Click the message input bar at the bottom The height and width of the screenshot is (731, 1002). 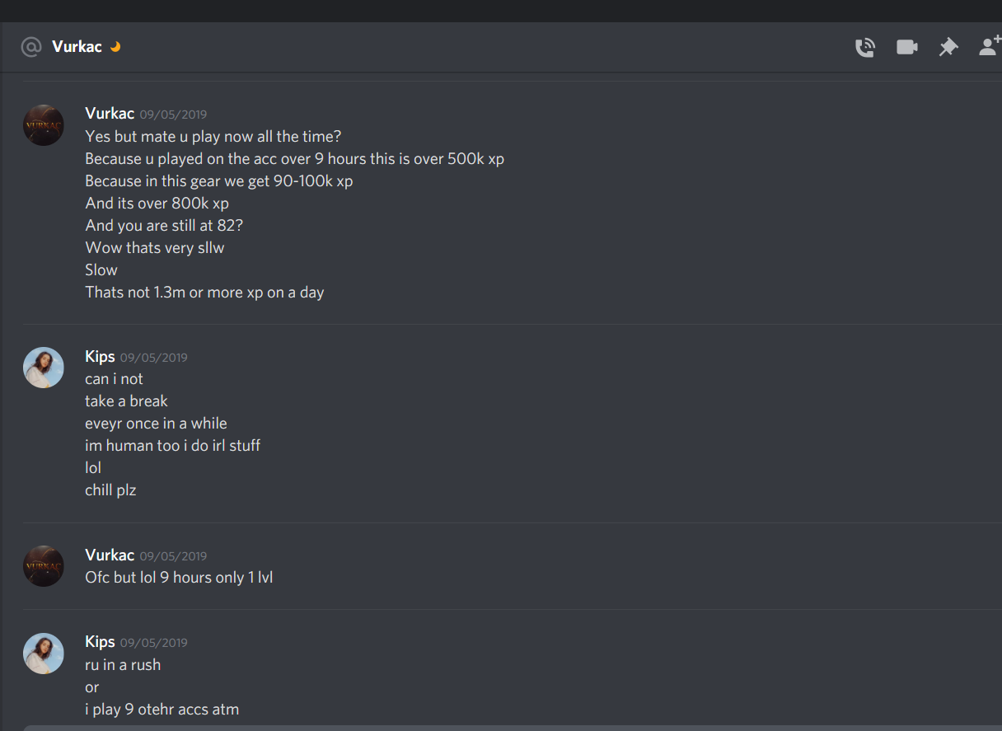[x=511, y=729]
